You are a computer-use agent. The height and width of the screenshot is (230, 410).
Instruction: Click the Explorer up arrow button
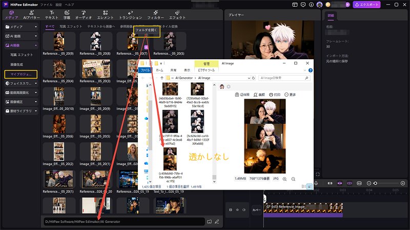coord(162,78)
